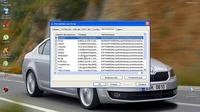Close the Настройка системы dialog

147,24
